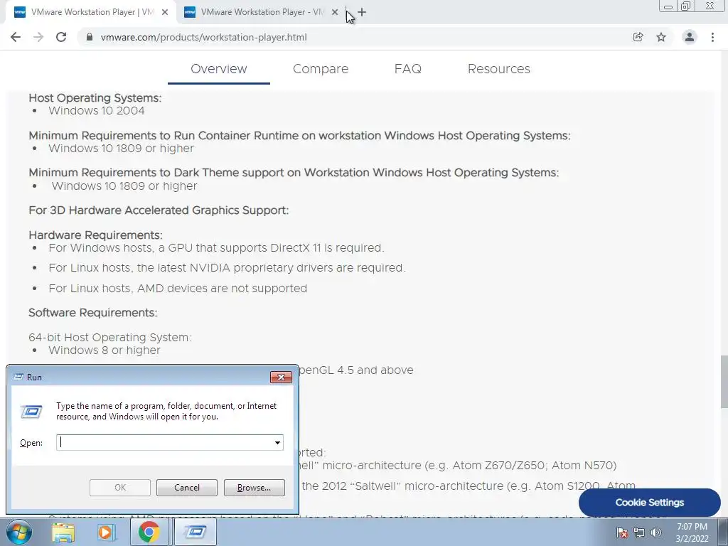
Task: Click the "Software Requirements:" heading
Action: tap(93, 313)
